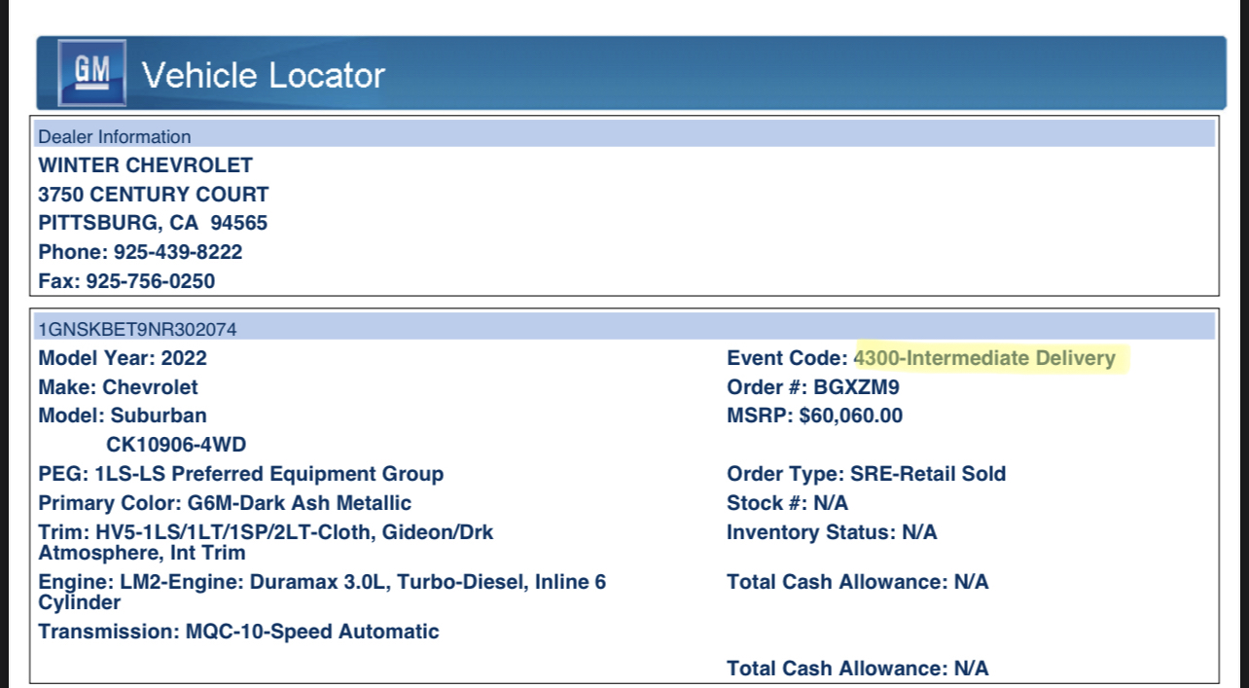The width and height of the screenshot is (1249, 688).
Task: Click the phone number 925-439-8222
Action: (x=178, y=252)
